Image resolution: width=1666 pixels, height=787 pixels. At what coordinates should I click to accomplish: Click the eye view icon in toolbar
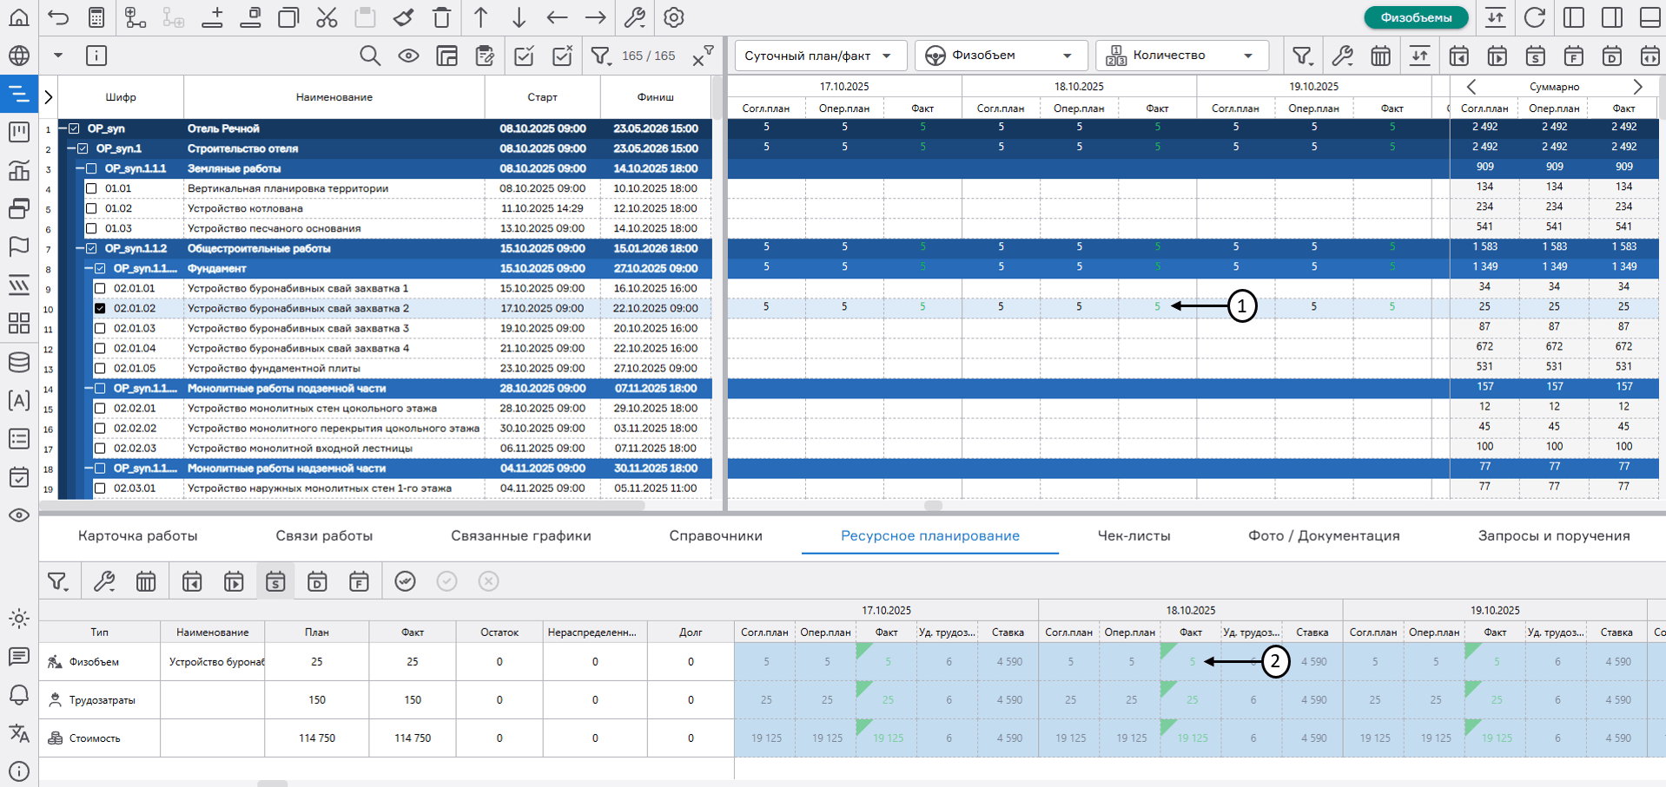[x=408, y=56]
